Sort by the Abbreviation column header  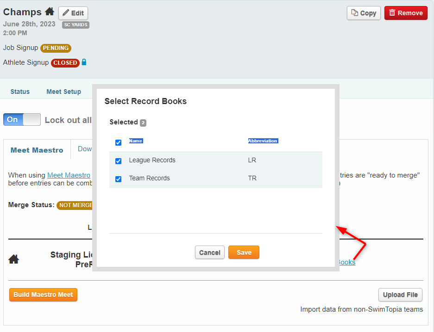pyautogui.click(x=263, y=141)
